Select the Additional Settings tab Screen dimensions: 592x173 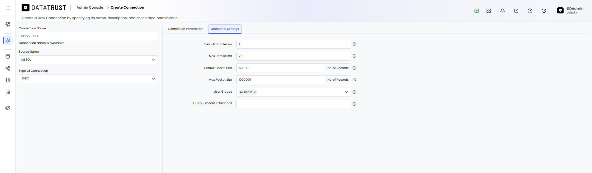[225, 29]
